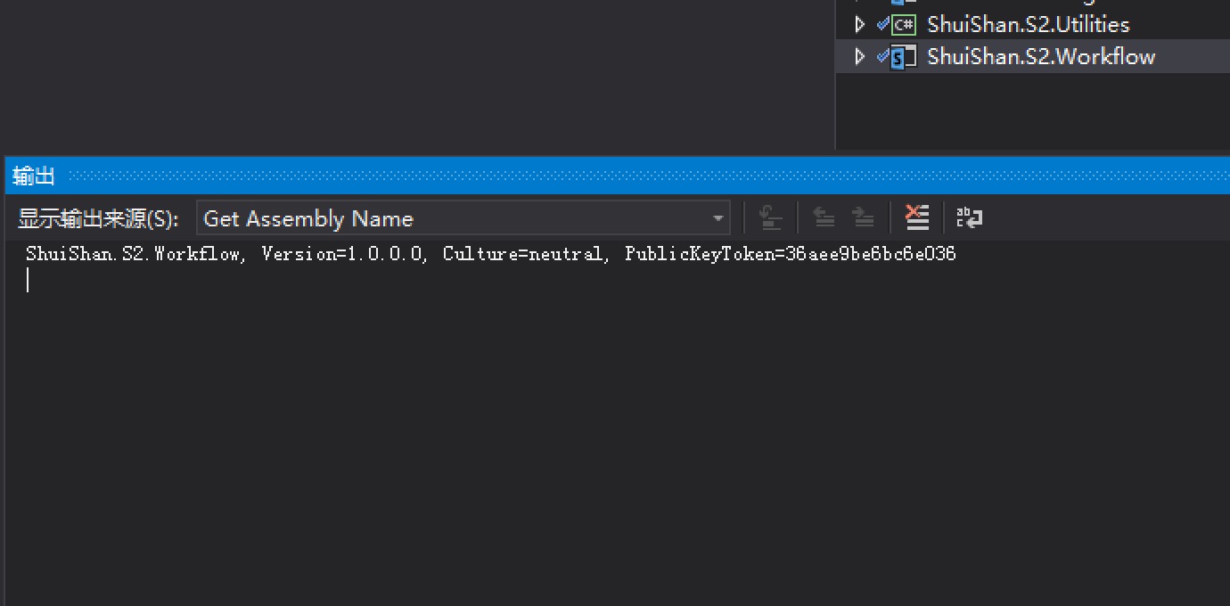The image size is (1230, 606).
Task: Expand the ShuiShan.S2.Utilities project node
Action: point(859,24)
